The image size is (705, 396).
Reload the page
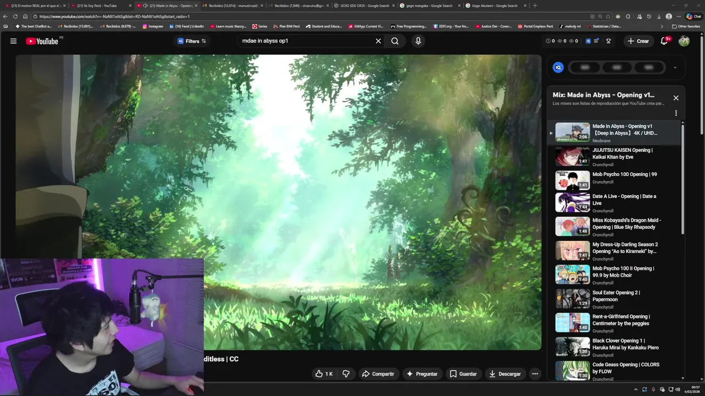point(15,16)
